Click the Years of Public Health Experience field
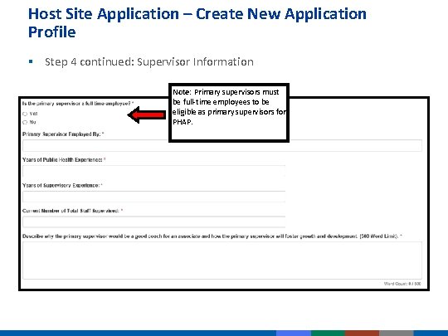The width and height of the screenshot is (448, 336). [154, 171]
